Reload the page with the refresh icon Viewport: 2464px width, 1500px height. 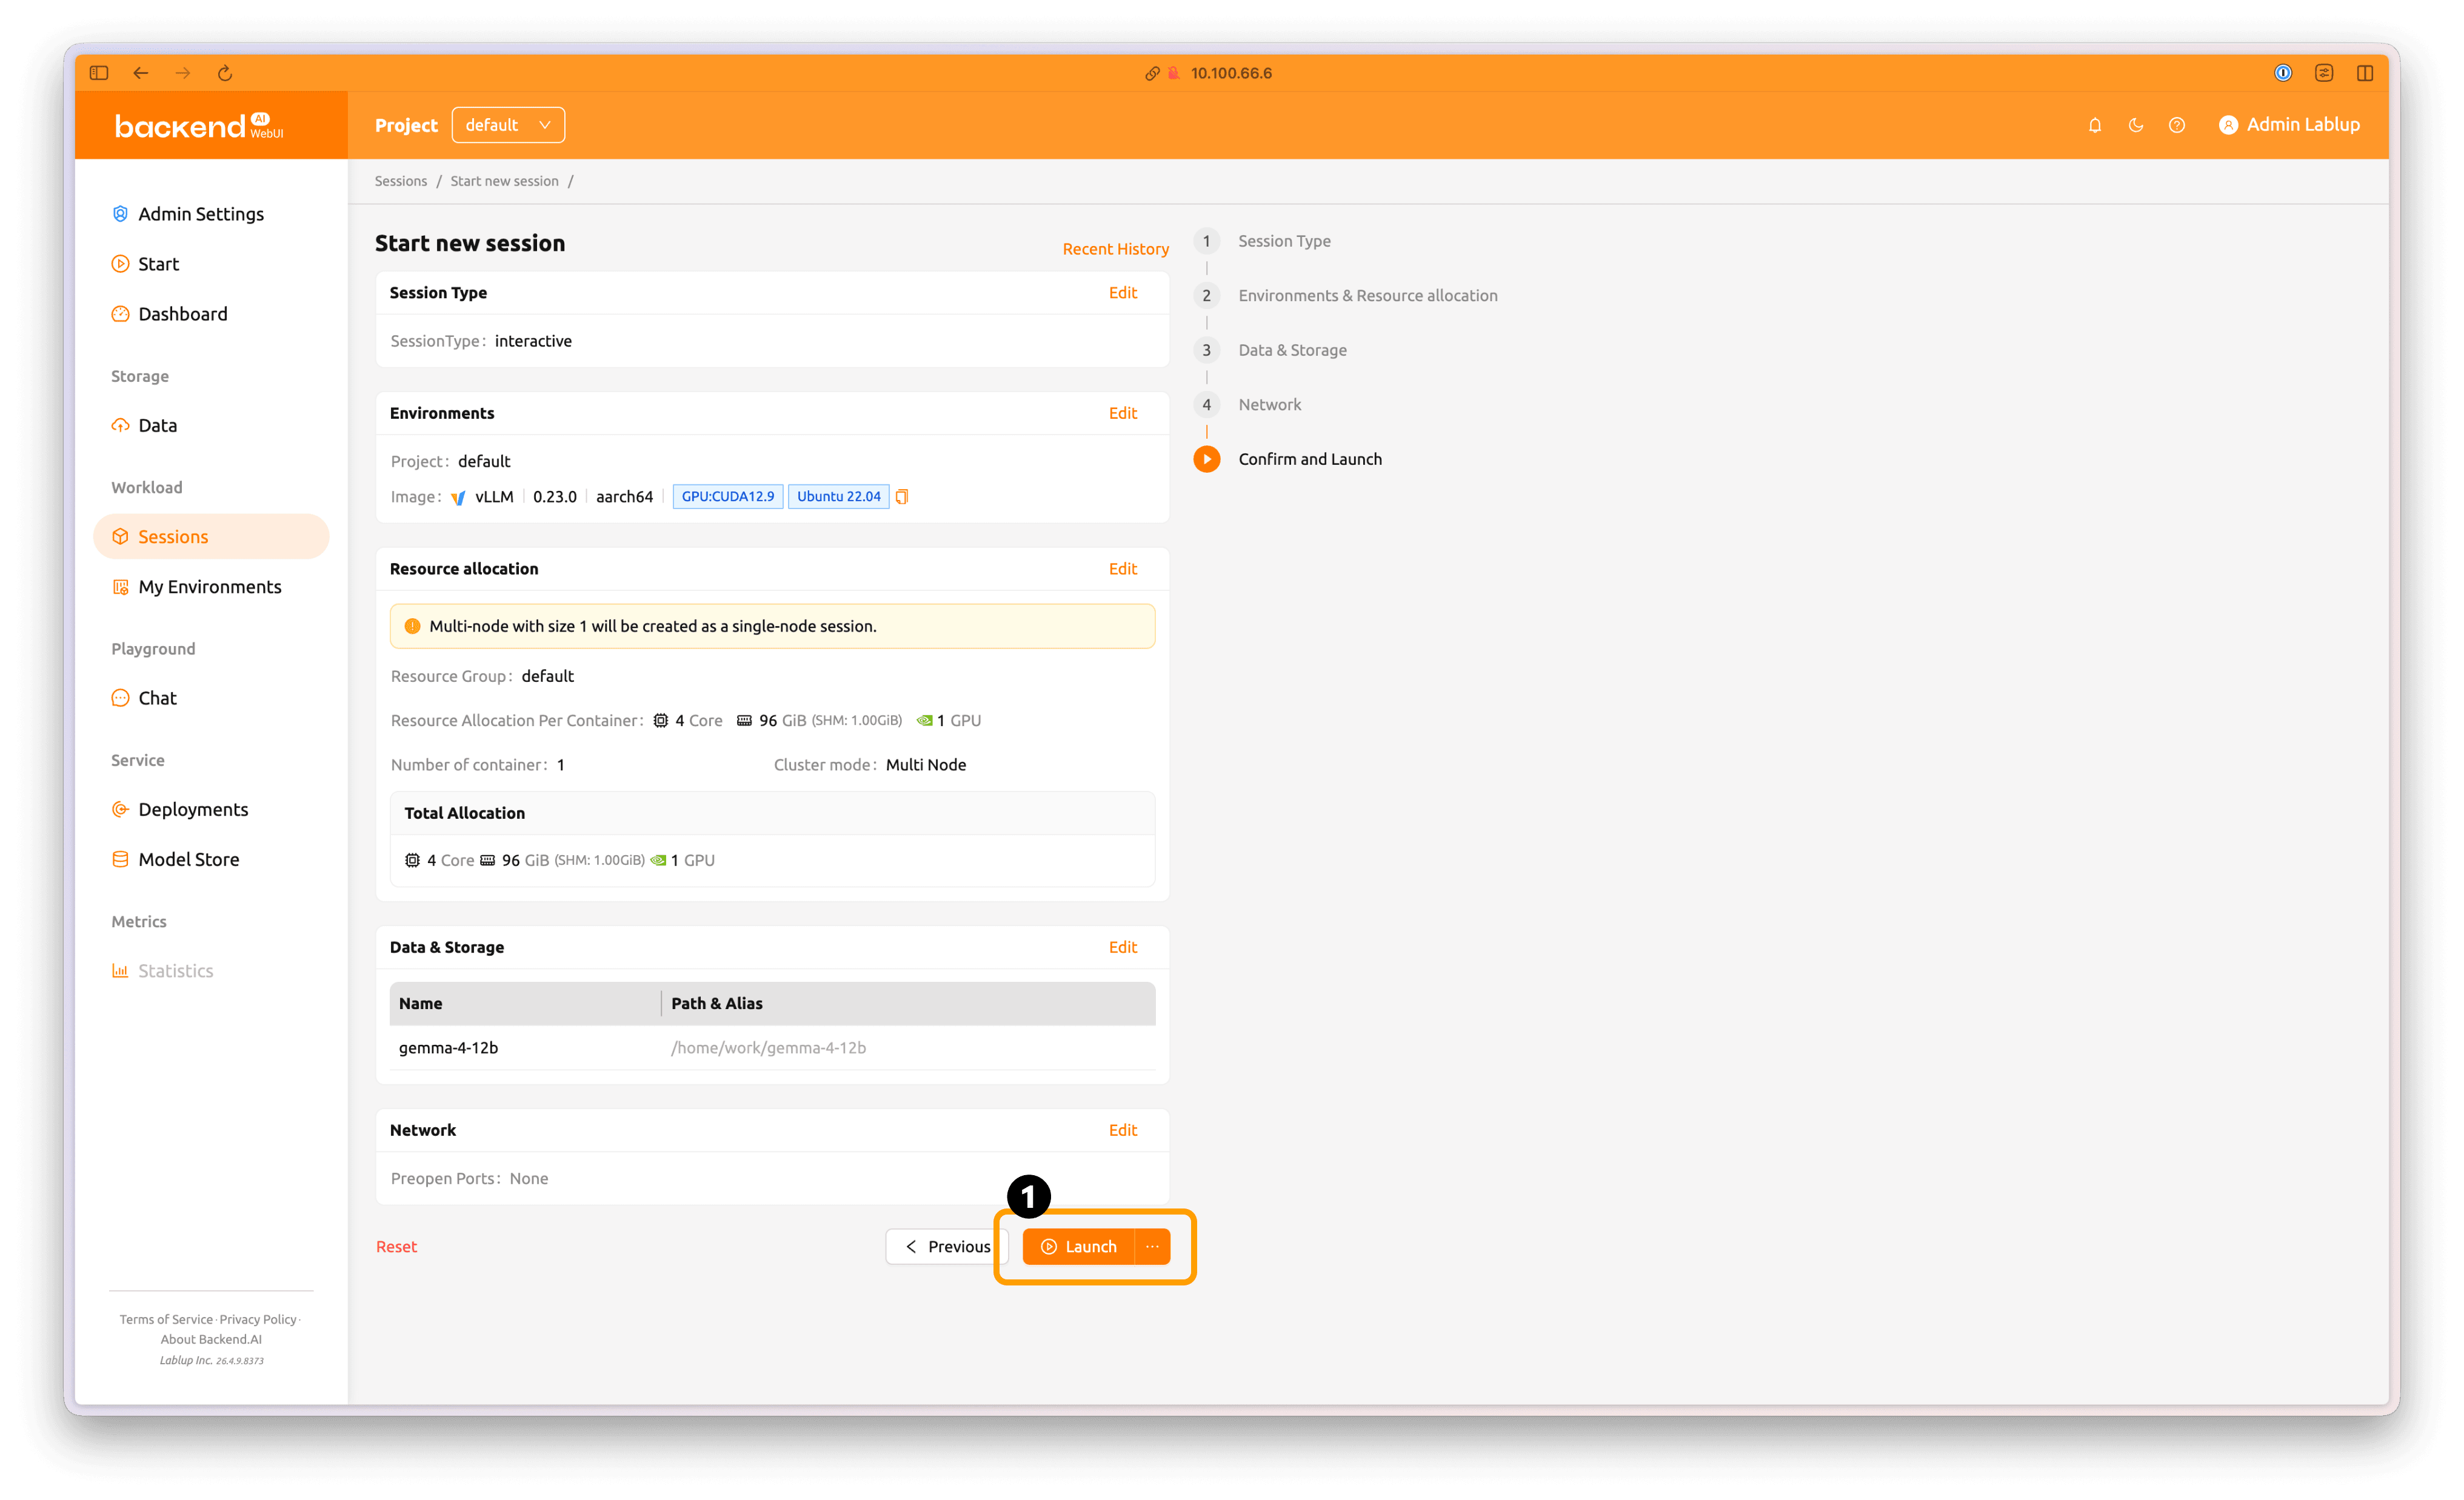click(225, 73)
